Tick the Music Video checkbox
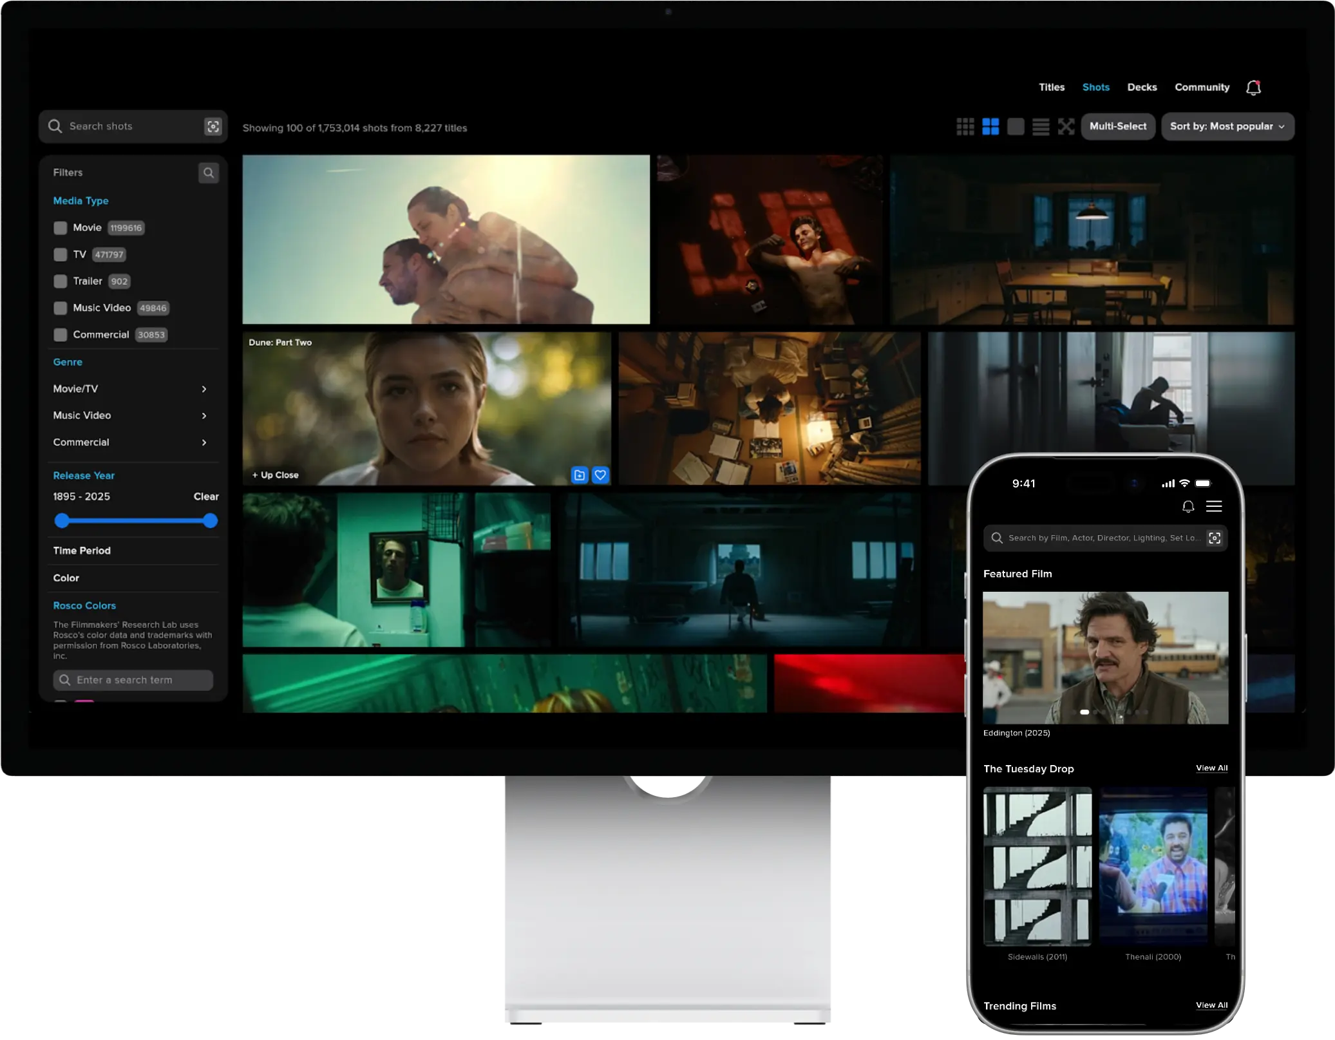This screenshot has width=1335, height=1040. pos(61,308)
